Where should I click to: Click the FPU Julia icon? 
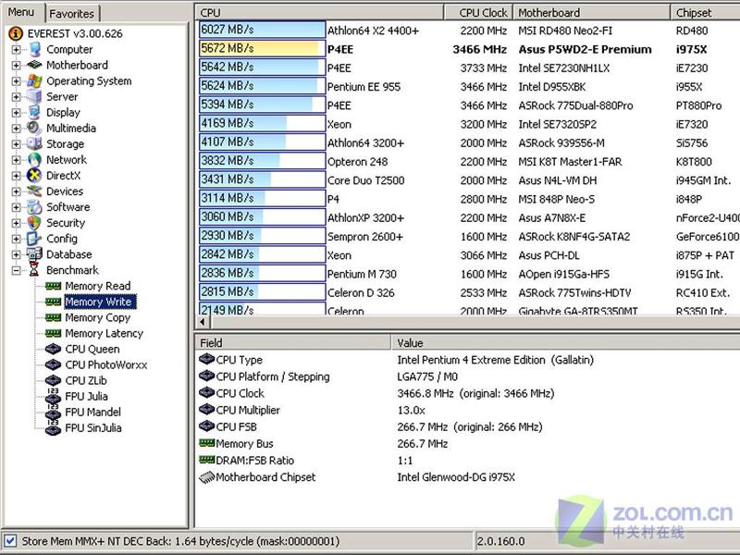pos(54,397)
